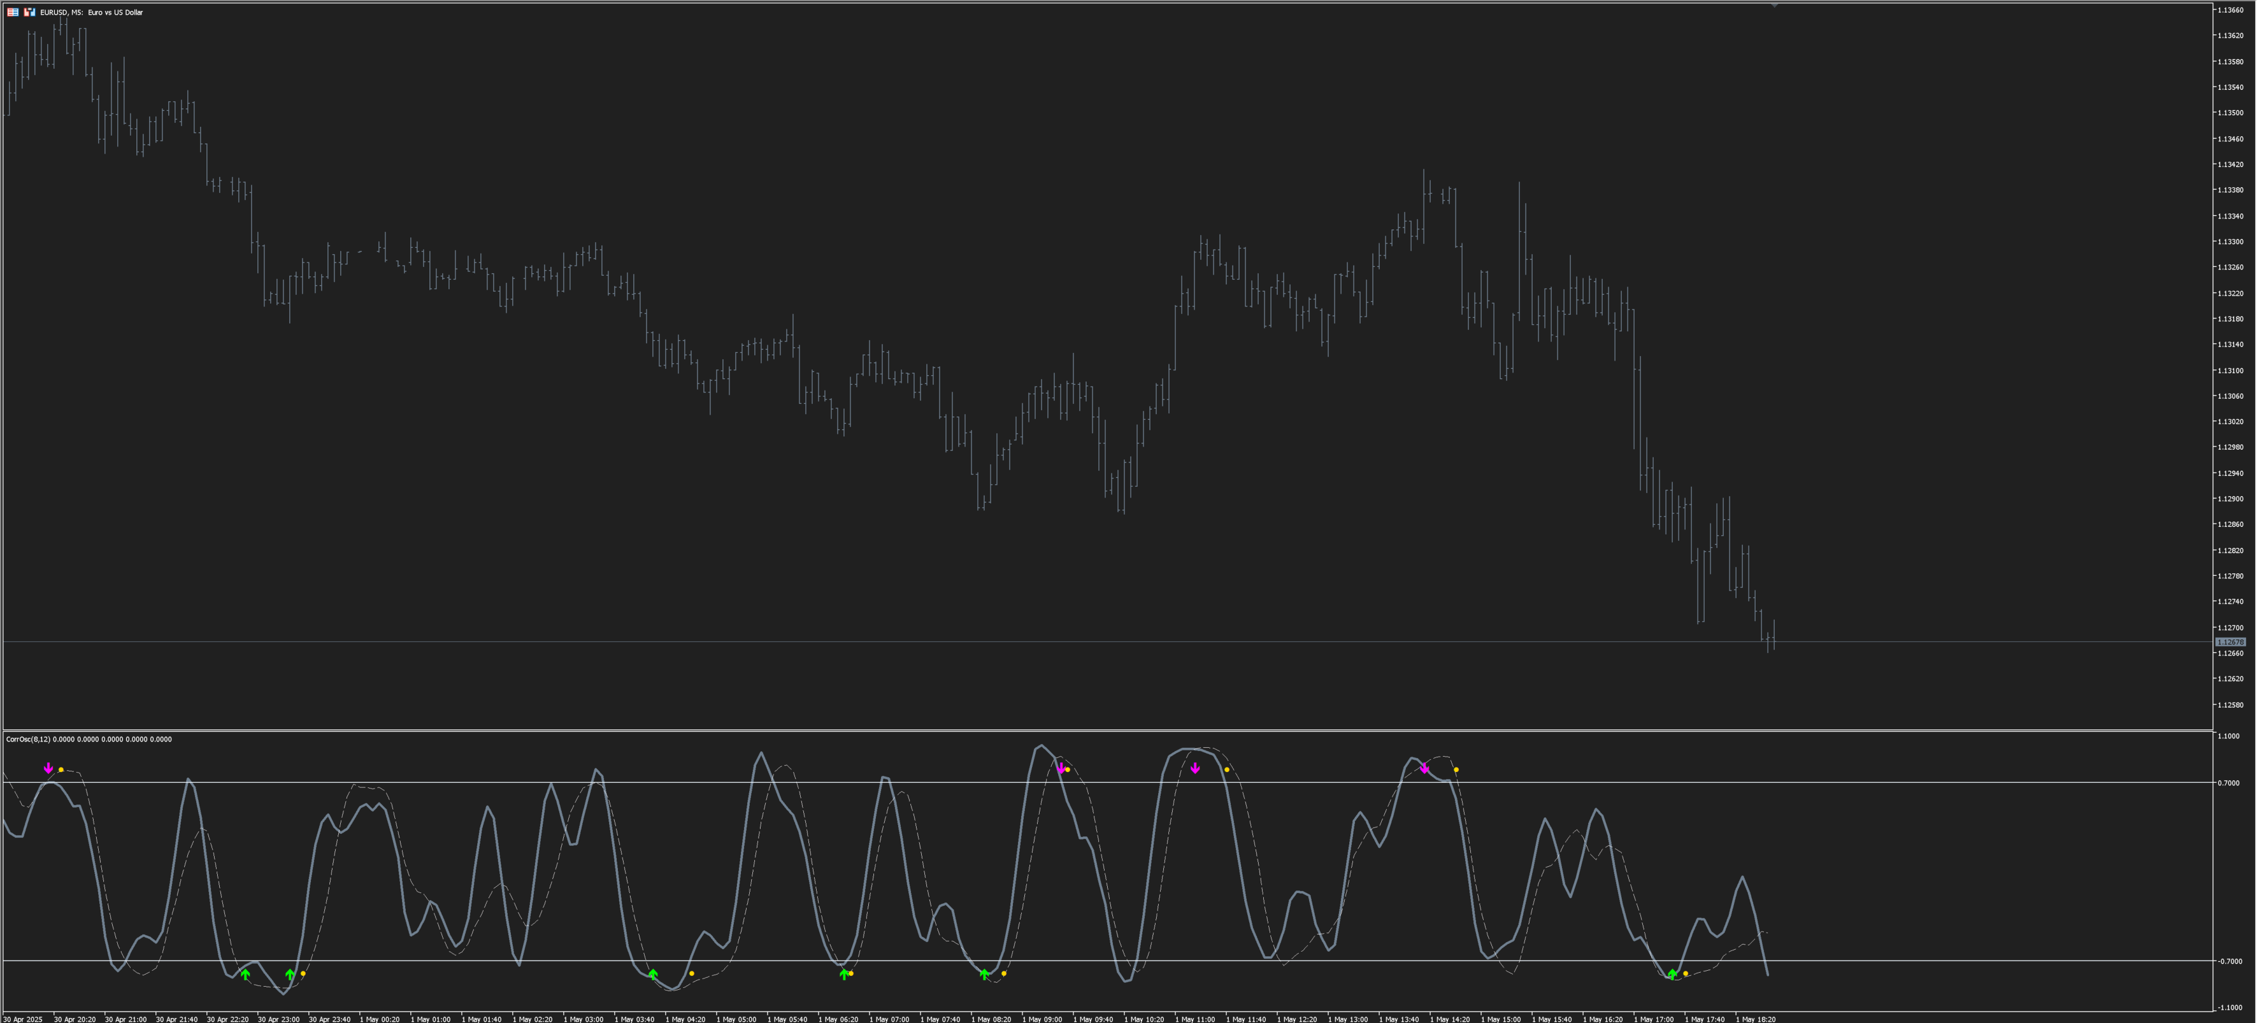Click the magenta arrow near 1 May 11:00
2257x1023 pixels.
[1195, 768]
